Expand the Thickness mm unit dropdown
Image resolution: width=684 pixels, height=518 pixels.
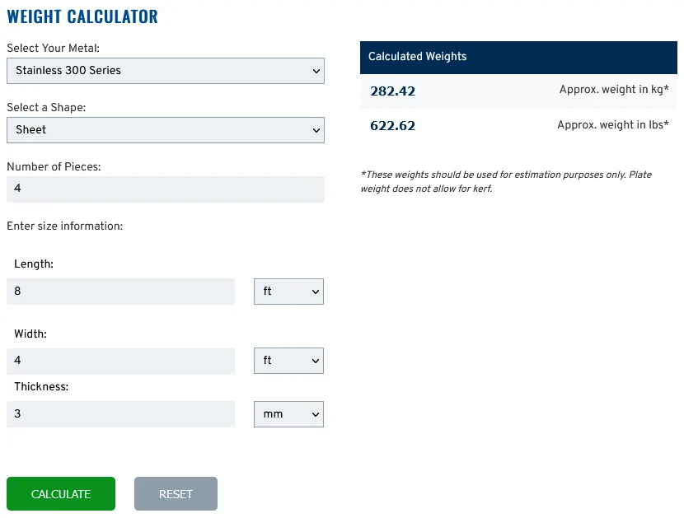point(288,414)
